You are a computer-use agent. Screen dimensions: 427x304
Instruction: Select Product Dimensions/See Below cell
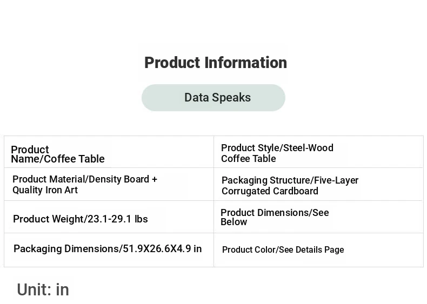[x=318, y=217]
